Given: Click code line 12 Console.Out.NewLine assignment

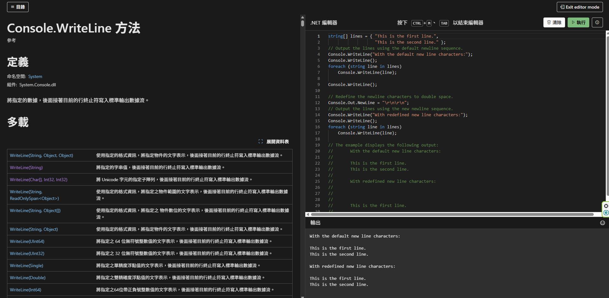Looking at the screenshot, I should click(368, 103).
